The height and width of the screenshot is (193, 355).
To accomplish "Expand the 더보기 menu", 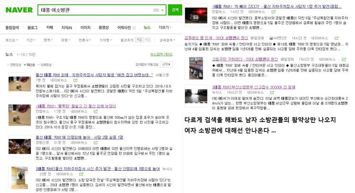I will pos(165,28).
